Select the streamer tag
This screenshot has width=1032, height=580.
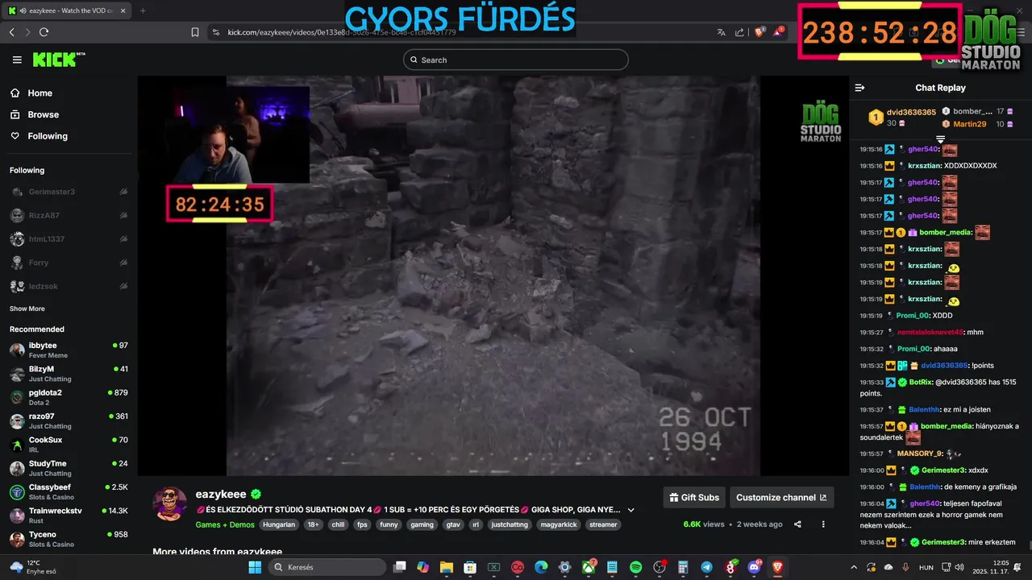(603, 524)
